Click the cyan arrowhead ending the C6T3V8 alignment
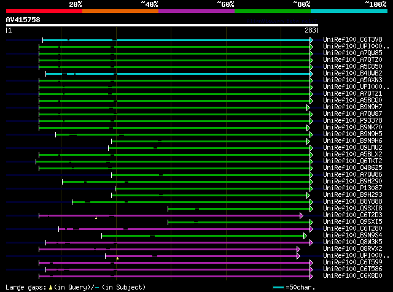The image size is (393, 292). pos(311,40)
